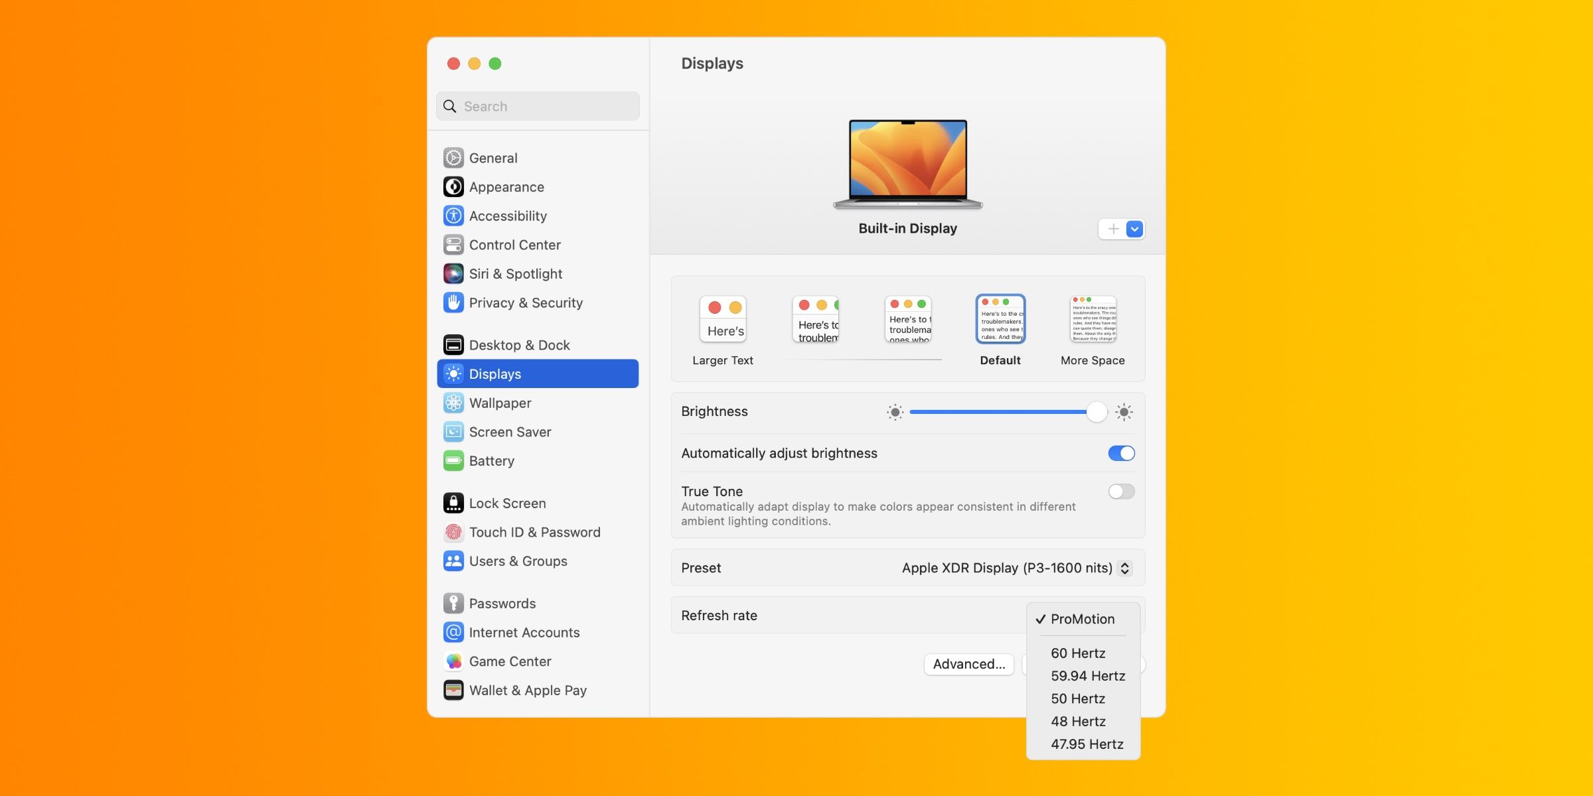Open Wallpaper settings
Screen dimensions: 1593x796
pos(500,403)
